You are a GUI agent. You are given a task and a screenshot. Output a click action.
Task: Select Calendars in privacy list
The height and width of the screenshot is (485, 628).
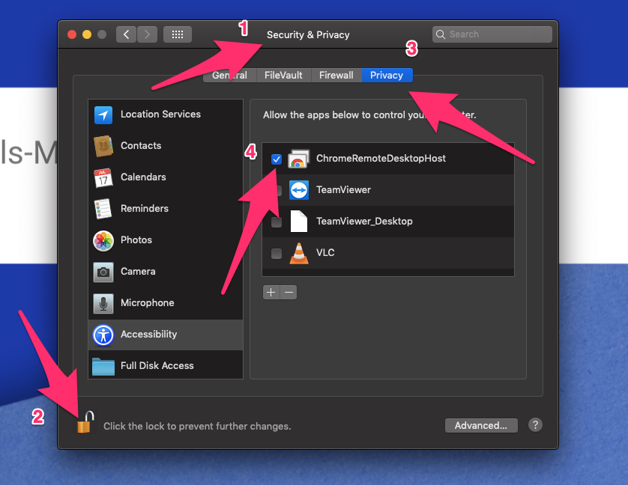(142, 177)
